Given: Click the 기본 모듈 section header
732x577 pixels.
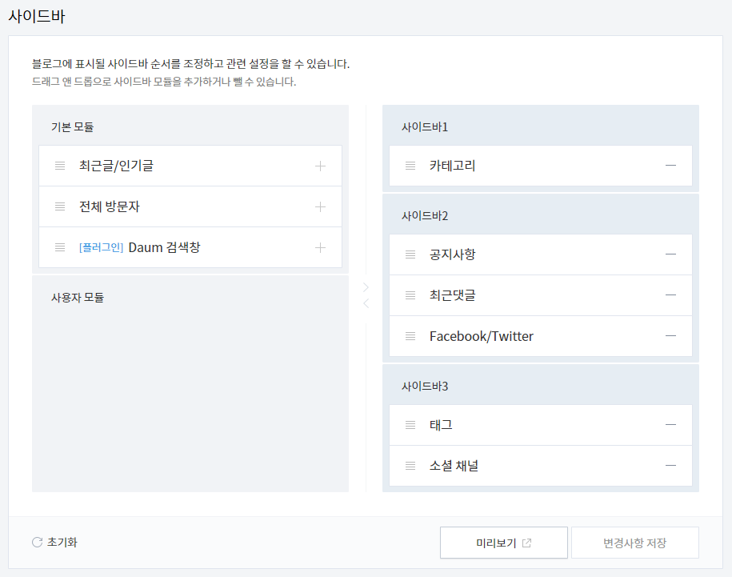Looking at the screenshot, I should click(x=72, y=127).
